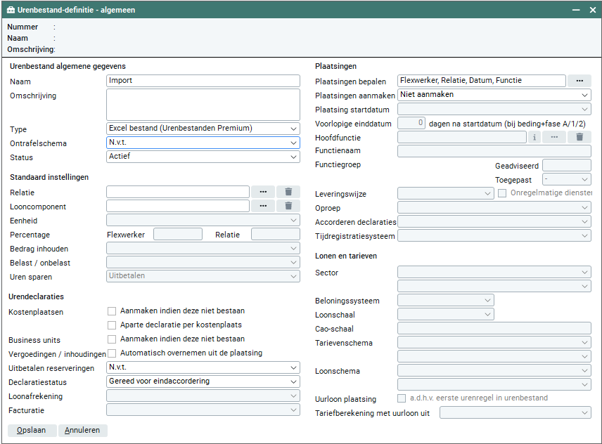Click the Hoofdfunctie info icon
602x444 pixels.
(x=534, y=137)
